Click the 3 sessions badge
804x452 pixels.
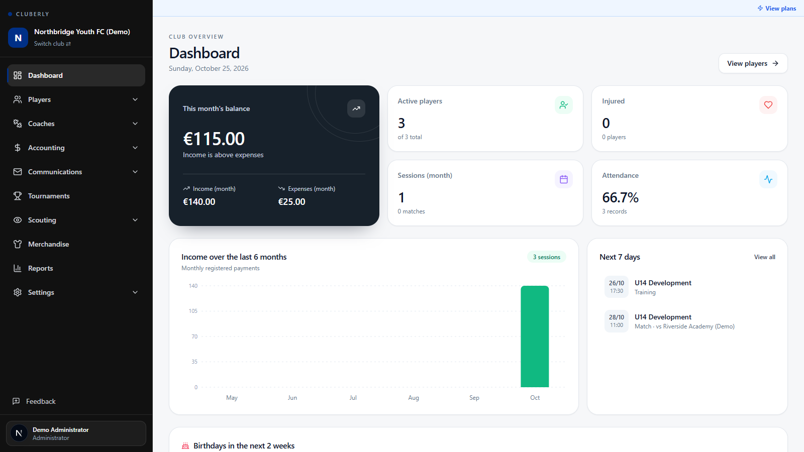coord(547,257)
